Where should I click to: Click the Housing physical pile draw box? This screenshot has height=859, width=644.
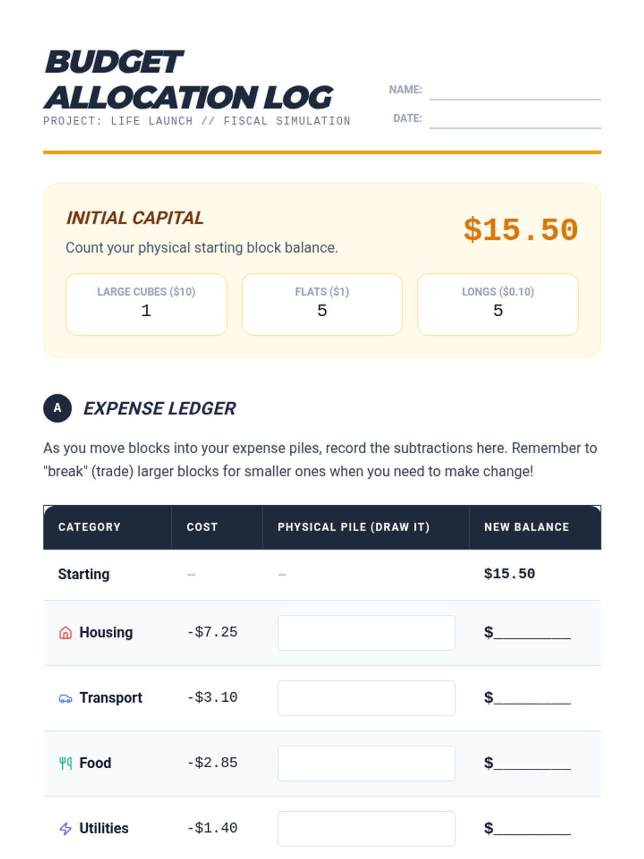click(366, 633)
